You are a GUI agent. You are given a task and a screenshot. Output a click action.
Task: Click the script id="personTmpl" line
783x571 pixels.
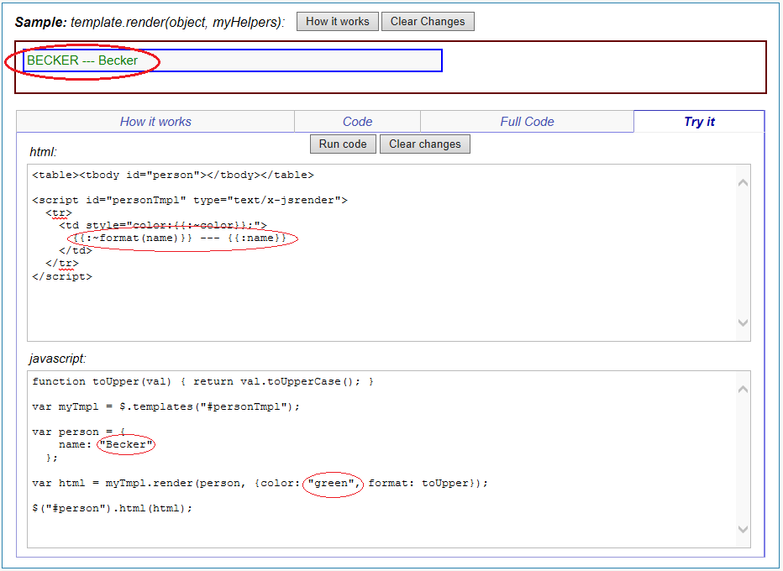[x=190, y=200]
